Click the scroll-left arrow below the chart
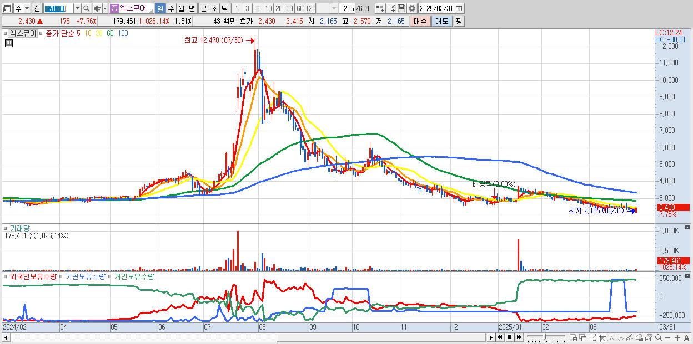 5,337
